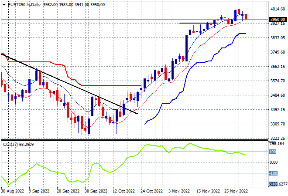Click the CCI(27) indicator label

click(10, 145)
